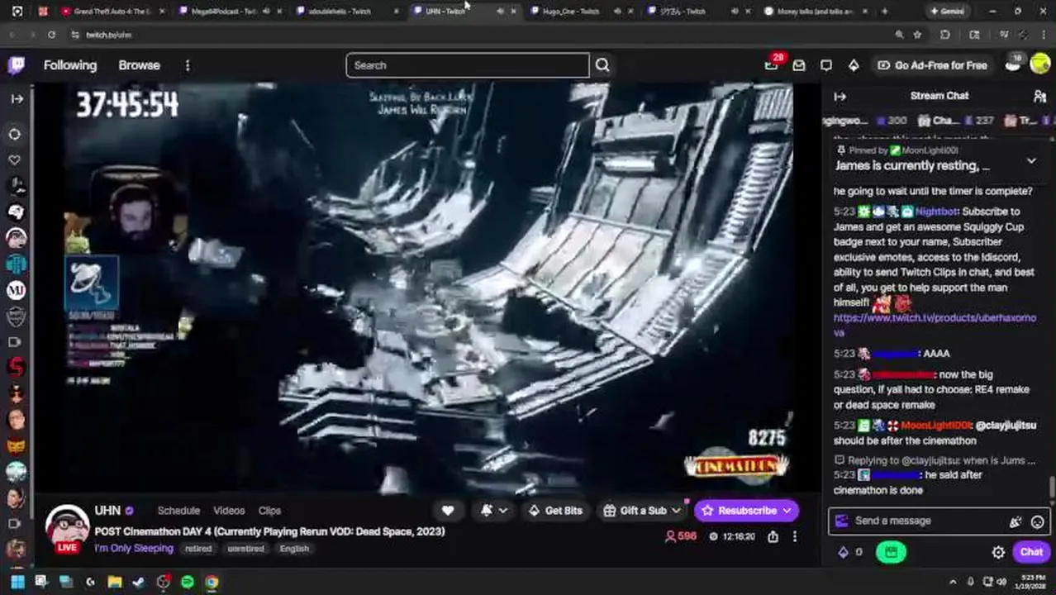Focus the Send a message chat input
This screenshot has height=595, width=1056.
[925, 521]
